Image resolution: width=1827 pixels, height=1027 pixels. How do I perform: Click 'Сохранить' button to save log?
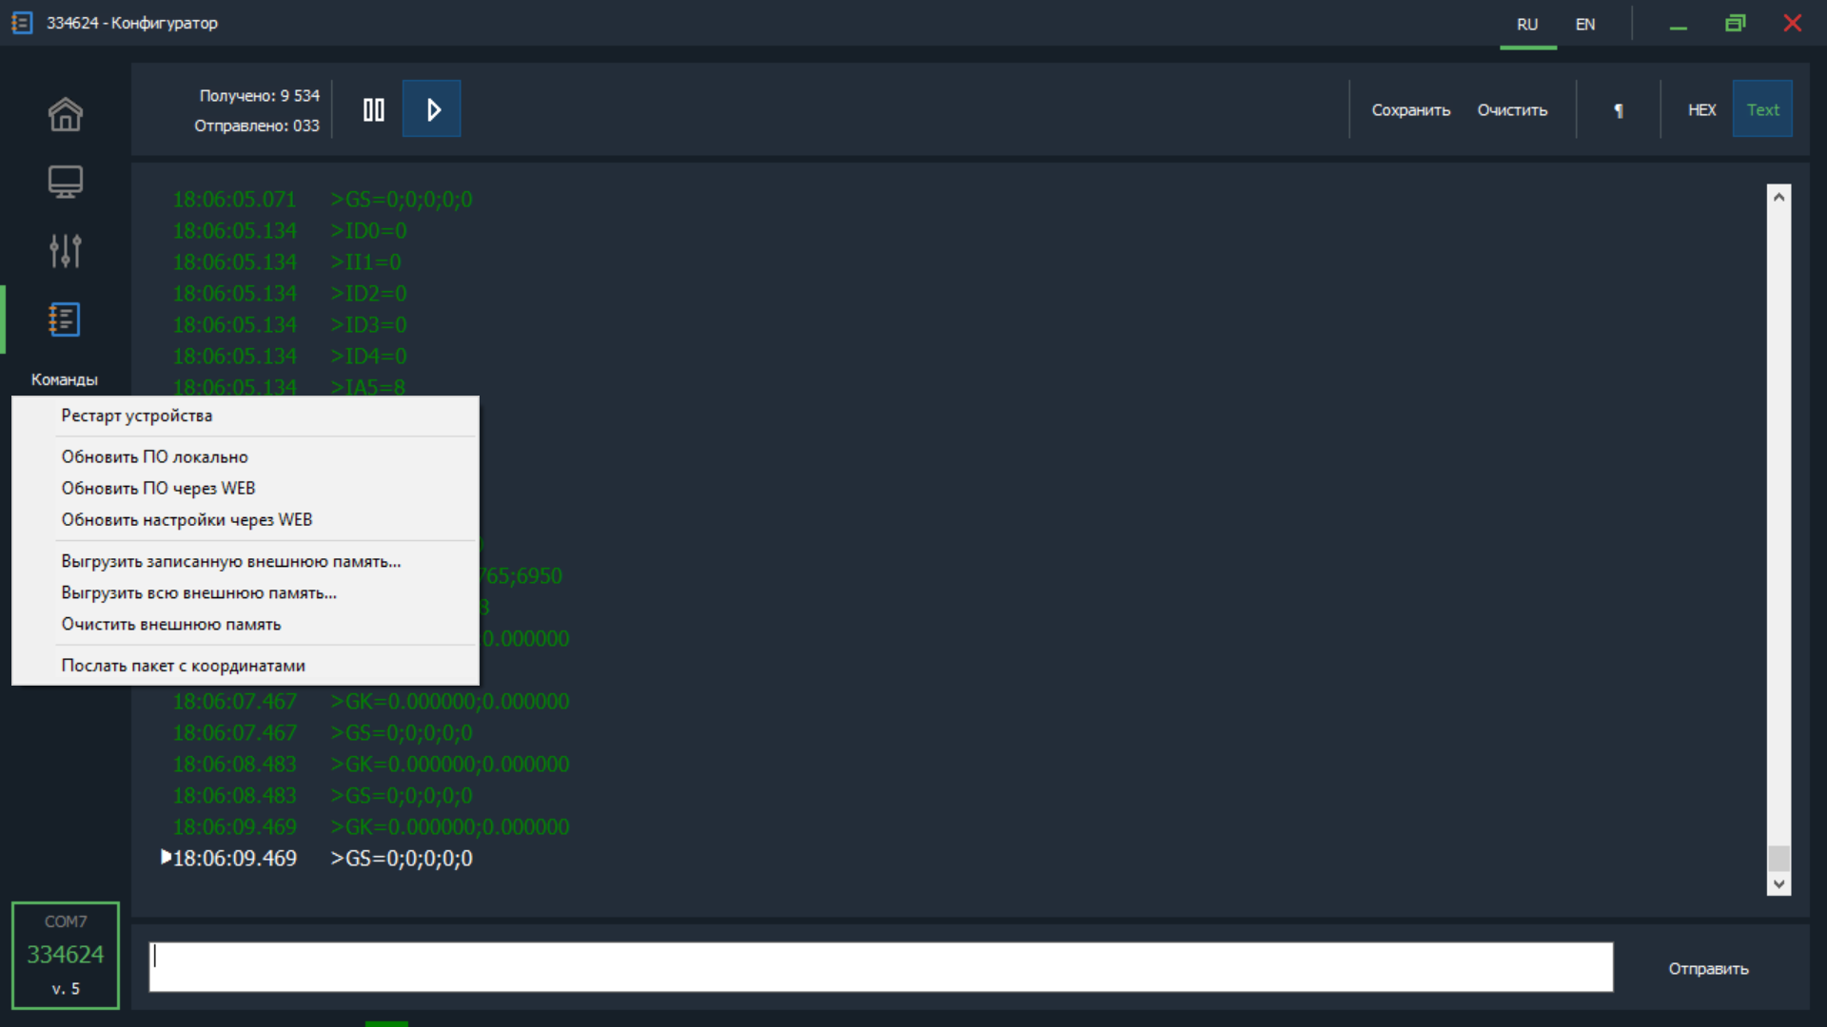[x=1409, y=109]
